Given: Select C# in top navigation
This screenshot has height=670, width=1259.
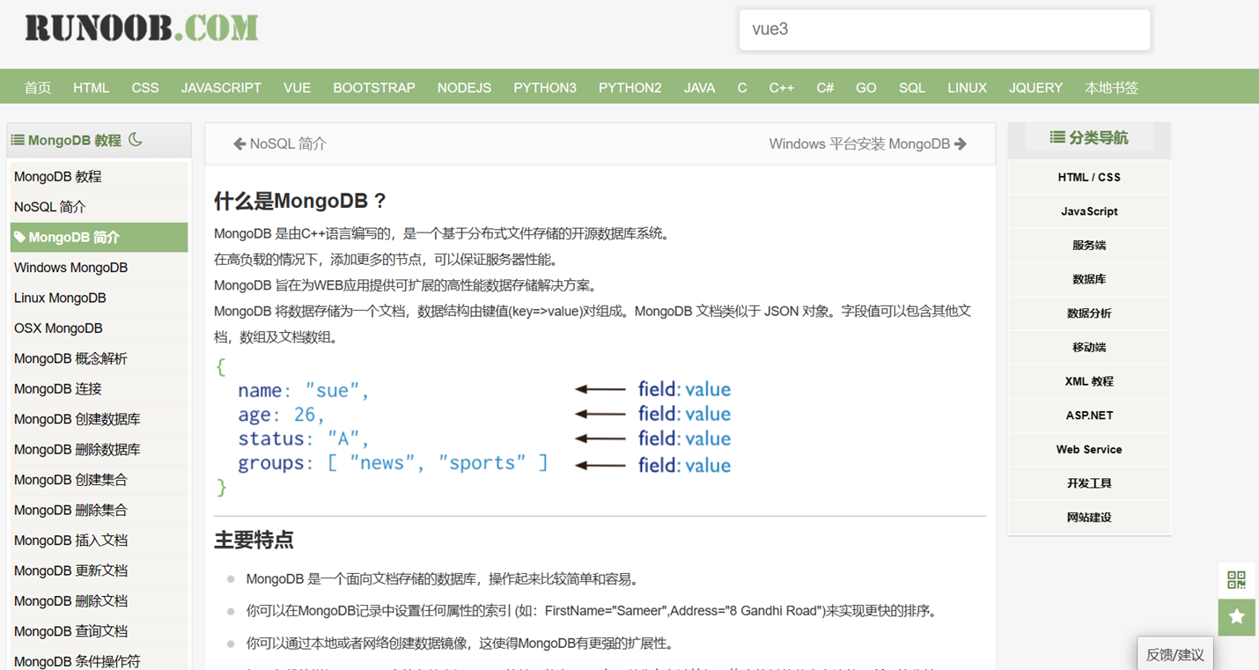Looking at the screenshot, I should pyautogui.click(x=825, y=88).
